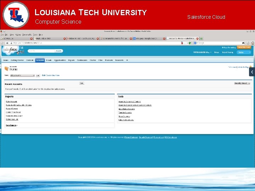Click the Help & Training link
This screenshot has height=191, width=255.
[228, 52]
